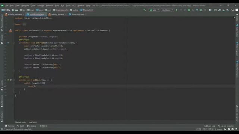Open the SDK Manager icon
Viewport: 239px width, 134px height.
tap(227, 10)
